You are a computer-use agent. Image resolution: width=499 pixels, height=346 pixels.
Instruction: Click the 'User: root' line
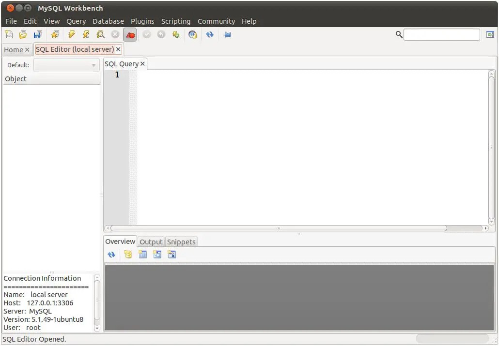(22, 328)
